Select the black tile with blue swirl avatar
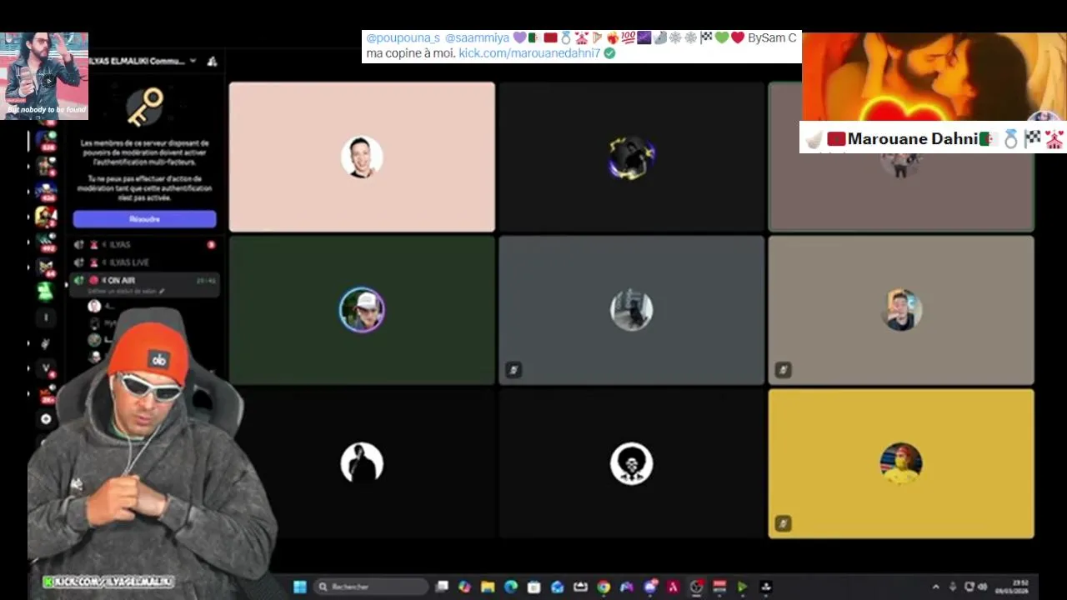 (631, 157)
